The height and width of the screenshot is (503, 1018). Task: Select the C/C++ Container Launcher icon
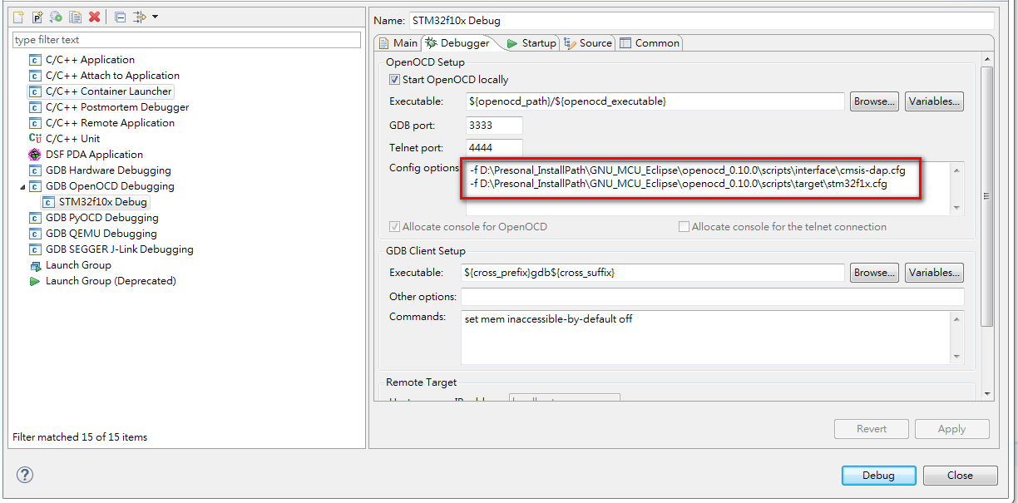click(x=35, y=91)
